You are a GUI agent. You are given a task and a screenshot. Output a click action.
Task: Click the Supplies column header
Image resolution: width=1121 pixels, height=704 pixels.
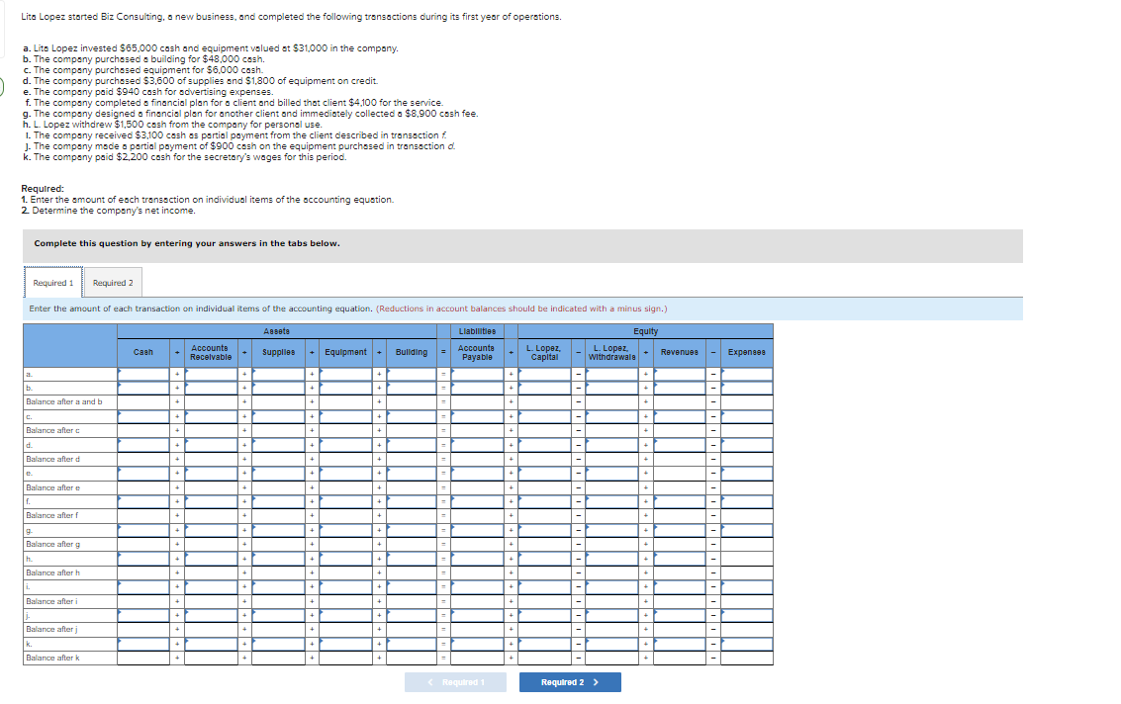pyautogui.click(x=278, y=352)
